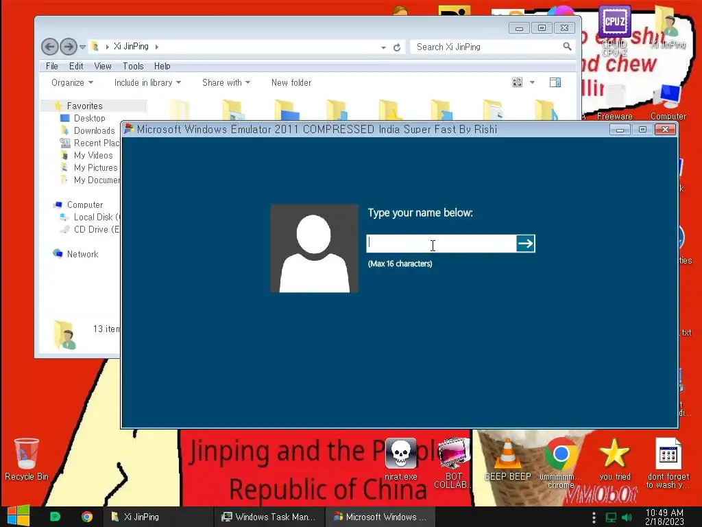The image size is (702, 527).
Task: Select CD Drive in the navigation pane
Action: 90,229
